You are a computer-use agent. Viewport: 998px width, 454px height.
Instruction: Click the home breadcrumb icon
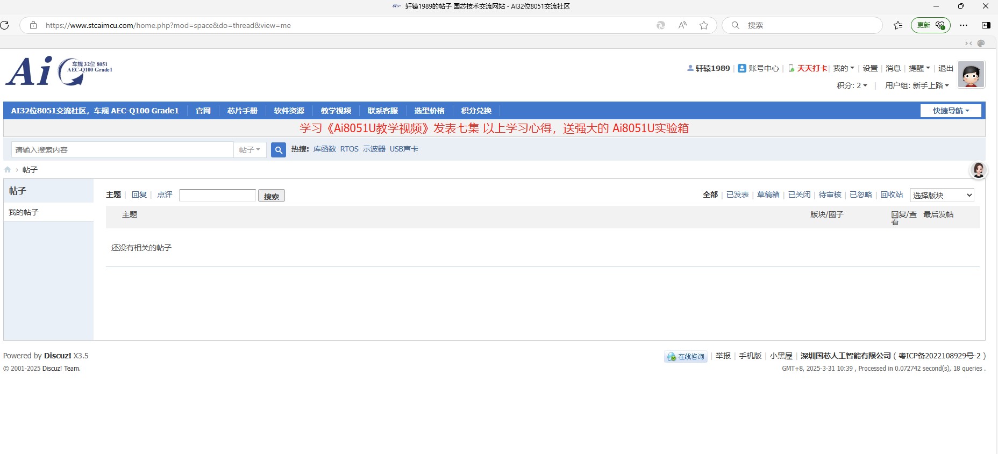tap(8, 170)
